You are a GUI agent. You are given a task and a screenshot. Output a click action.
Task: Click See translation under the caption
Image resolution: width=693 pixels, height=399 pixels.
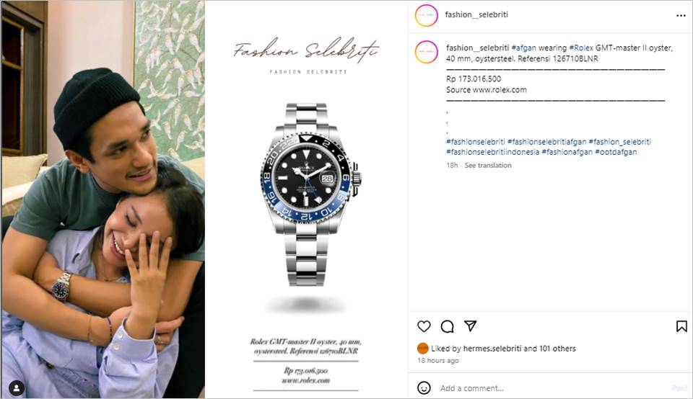tap(488, 166)
